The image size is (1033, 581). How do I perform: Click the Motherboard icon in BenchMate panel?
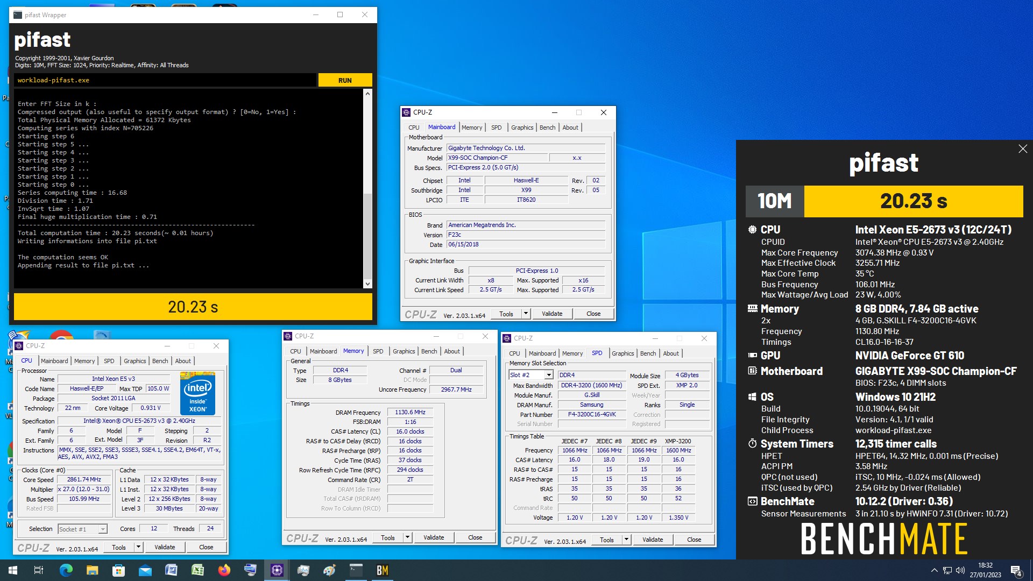[752, 371]
